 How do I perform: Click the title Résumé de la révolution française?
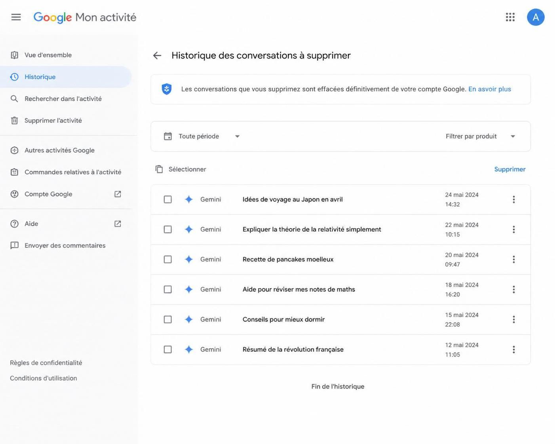coord(293,349)
